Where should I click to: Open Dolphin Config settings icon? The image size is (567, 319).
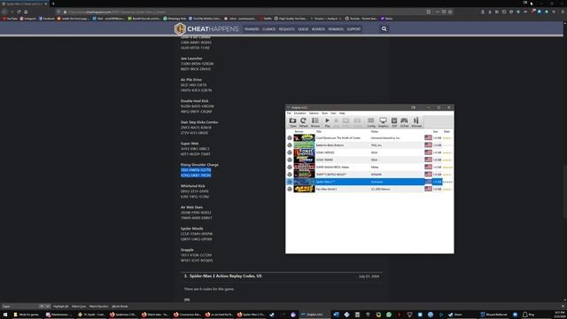pyautogui.click(x=371, y=122)
